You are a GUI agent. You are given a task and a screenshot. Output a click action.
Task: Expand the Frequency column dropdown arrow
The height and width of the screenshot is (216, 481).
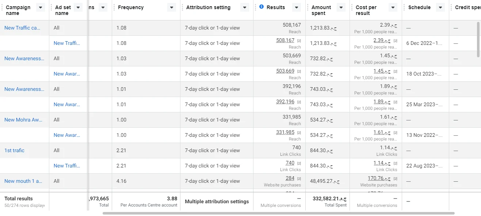click(x=171, y=8)
